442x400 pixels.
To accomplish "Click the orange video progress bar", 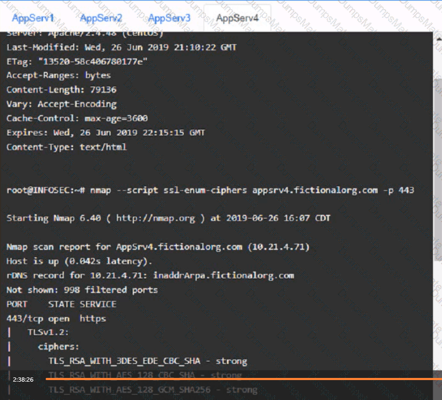I will point(242,378).
